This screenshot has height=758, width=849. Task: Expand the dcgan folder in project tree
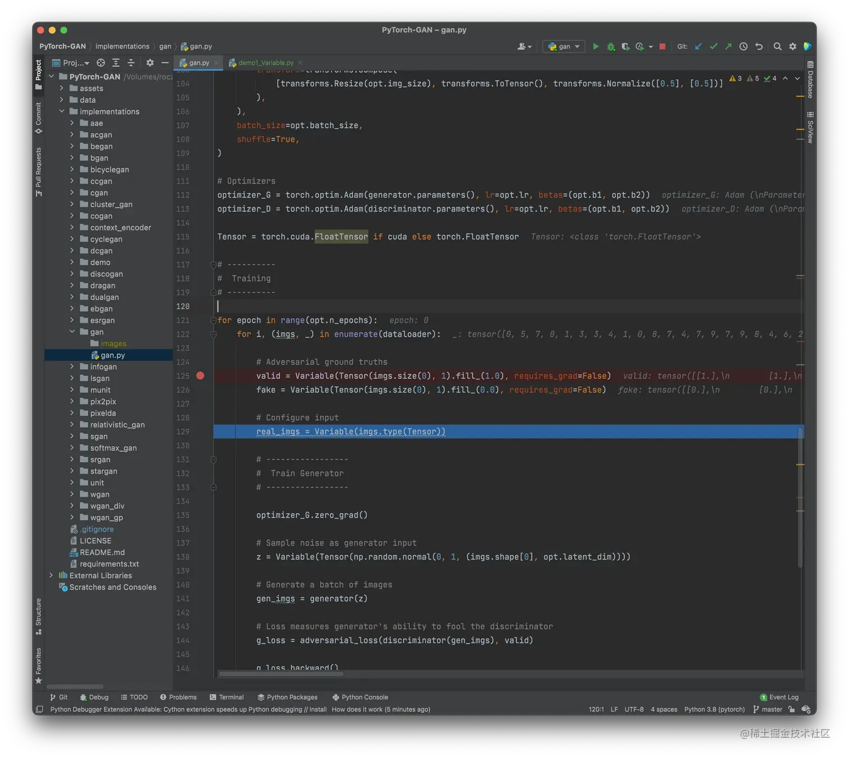point(72,251)
